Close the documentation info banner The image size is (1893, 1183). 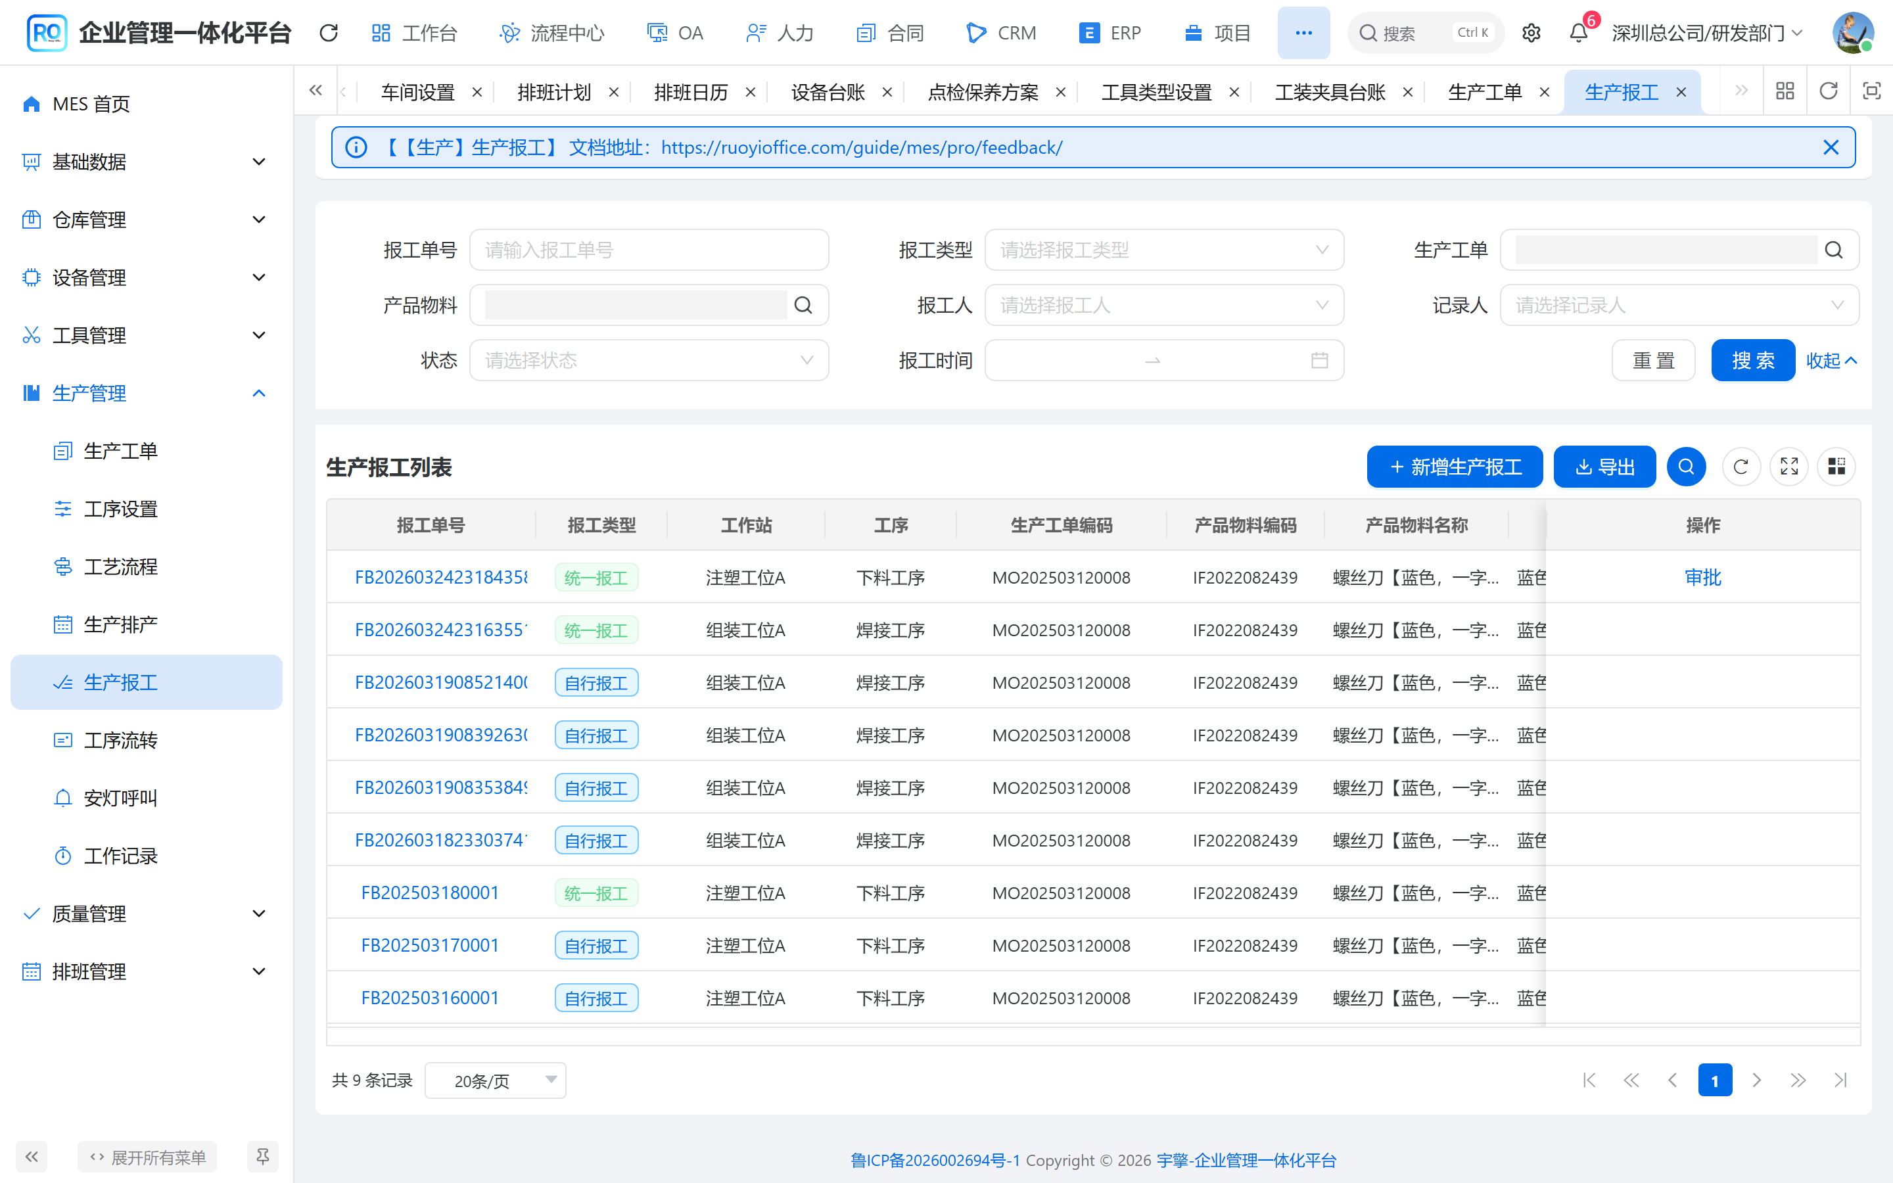[1831, 147]
